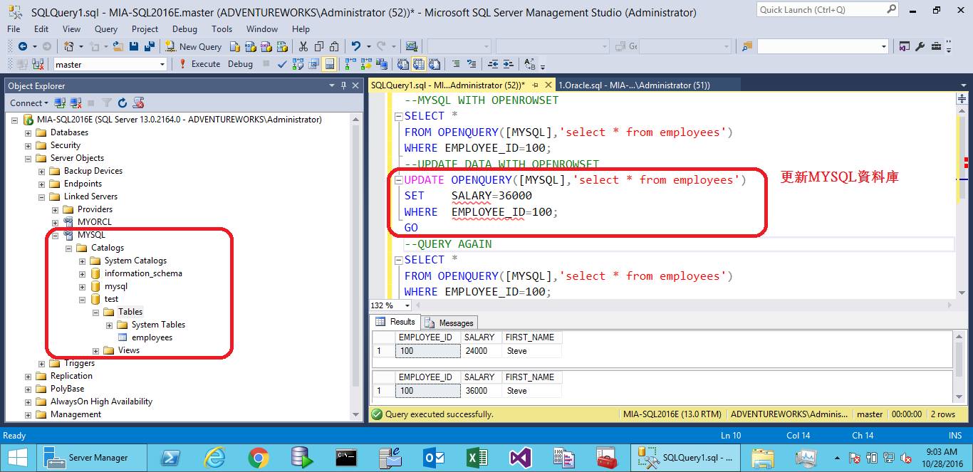Collapse the Linked Servers node
973x472 pixels.
click(x=41, y=197)
